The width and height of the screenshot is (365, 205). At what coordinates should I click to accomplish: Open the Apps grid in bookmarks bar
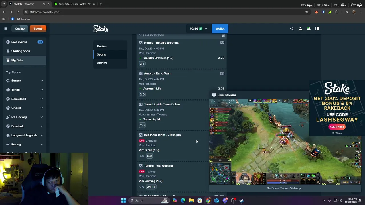tap(4, 19)
